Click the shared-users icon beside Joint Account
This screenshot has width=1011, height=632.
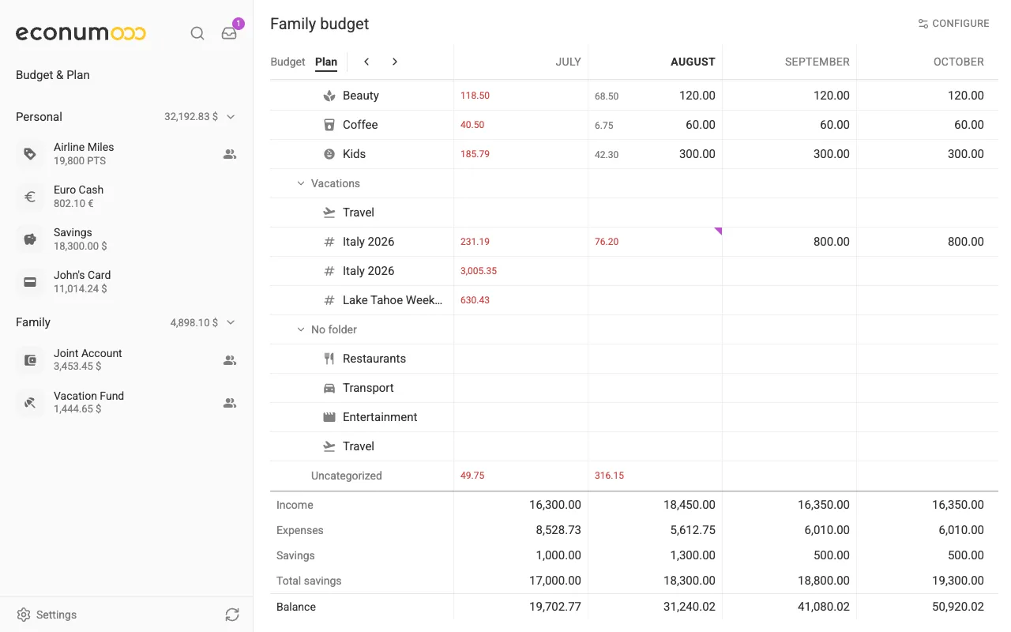tap(230, 360)
